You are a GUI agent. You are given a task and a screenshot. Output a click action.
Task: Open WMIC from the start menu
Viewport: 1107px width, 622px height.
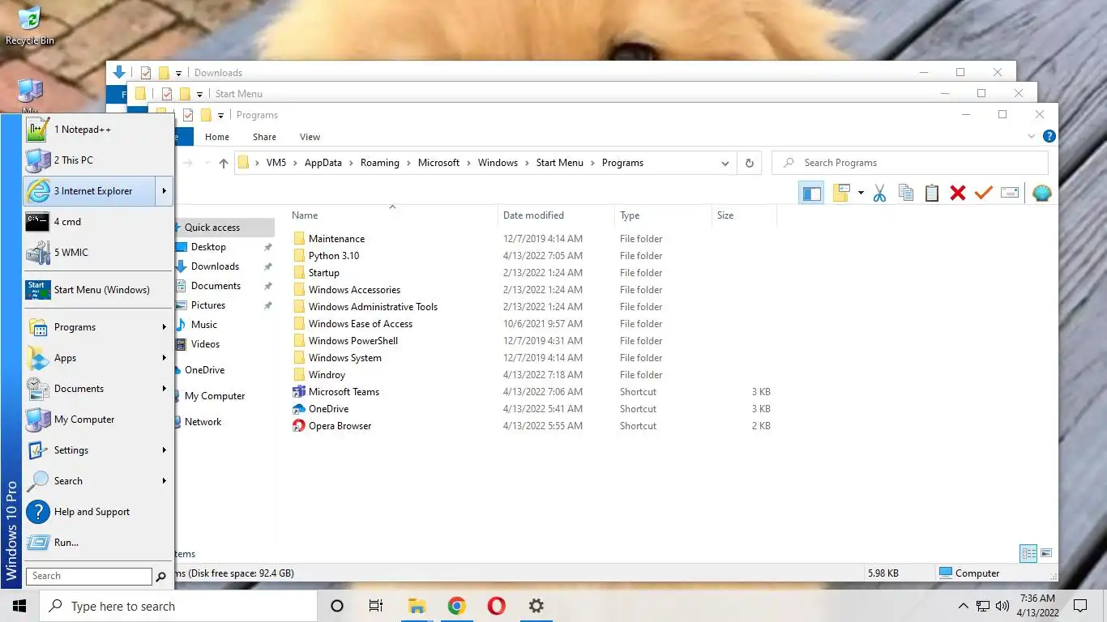[x=98, y=253]
